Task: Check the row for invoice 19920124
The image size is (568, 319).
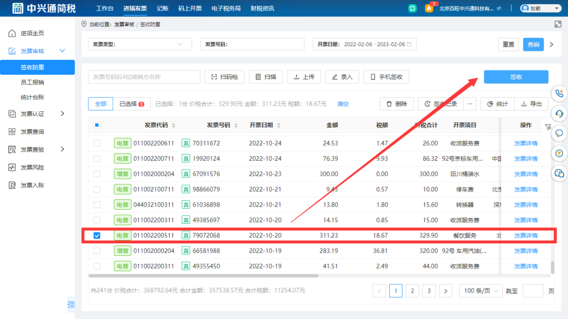Action: pos(97,159)
